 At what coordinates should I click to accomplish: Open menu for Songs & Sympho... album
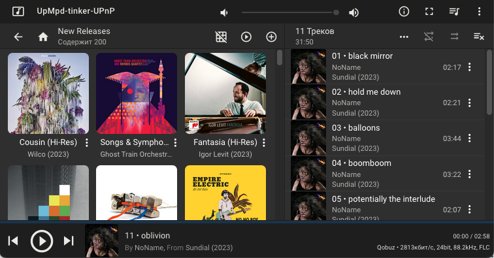175,142
